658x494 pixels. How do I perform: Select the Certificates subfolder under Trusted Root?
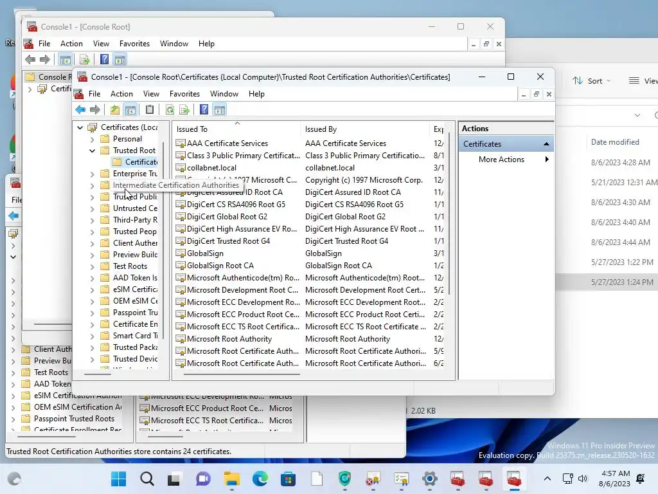click(x=135, y=161)
